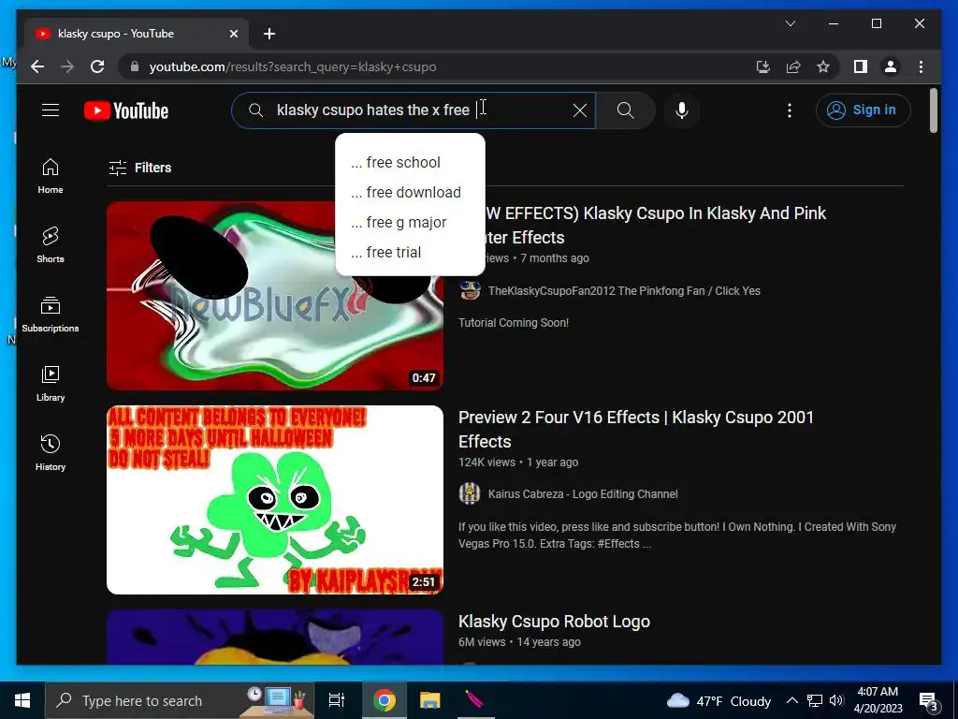Open the clock showing 4:07 AM

[x=878, y=700]
